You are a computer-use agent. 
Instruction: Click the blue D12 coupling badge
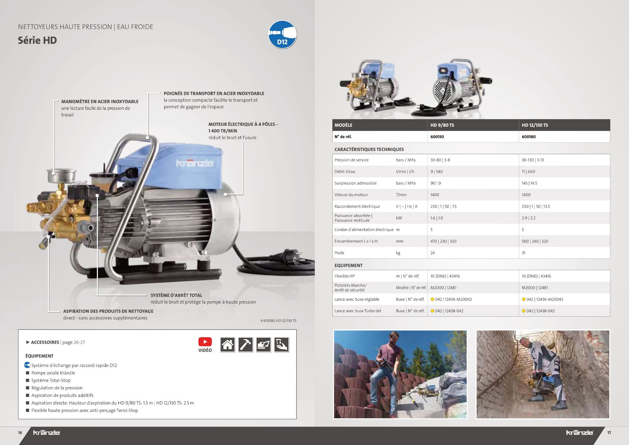tap(282, 35)
